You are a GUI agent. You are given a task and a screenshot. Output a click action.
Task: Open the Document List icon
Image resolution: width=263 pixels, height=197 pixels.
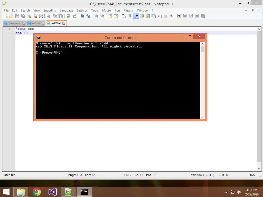[x=154, y=16]
